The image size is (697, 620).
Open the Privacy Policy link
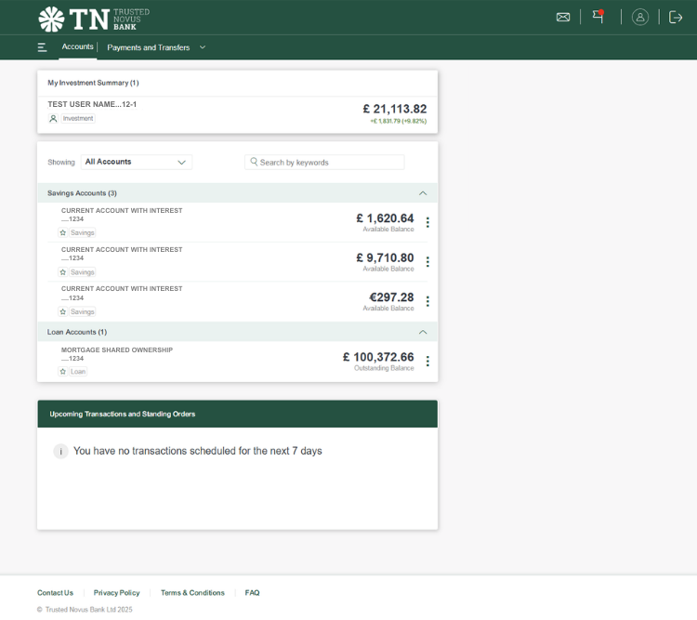point(116,593)
